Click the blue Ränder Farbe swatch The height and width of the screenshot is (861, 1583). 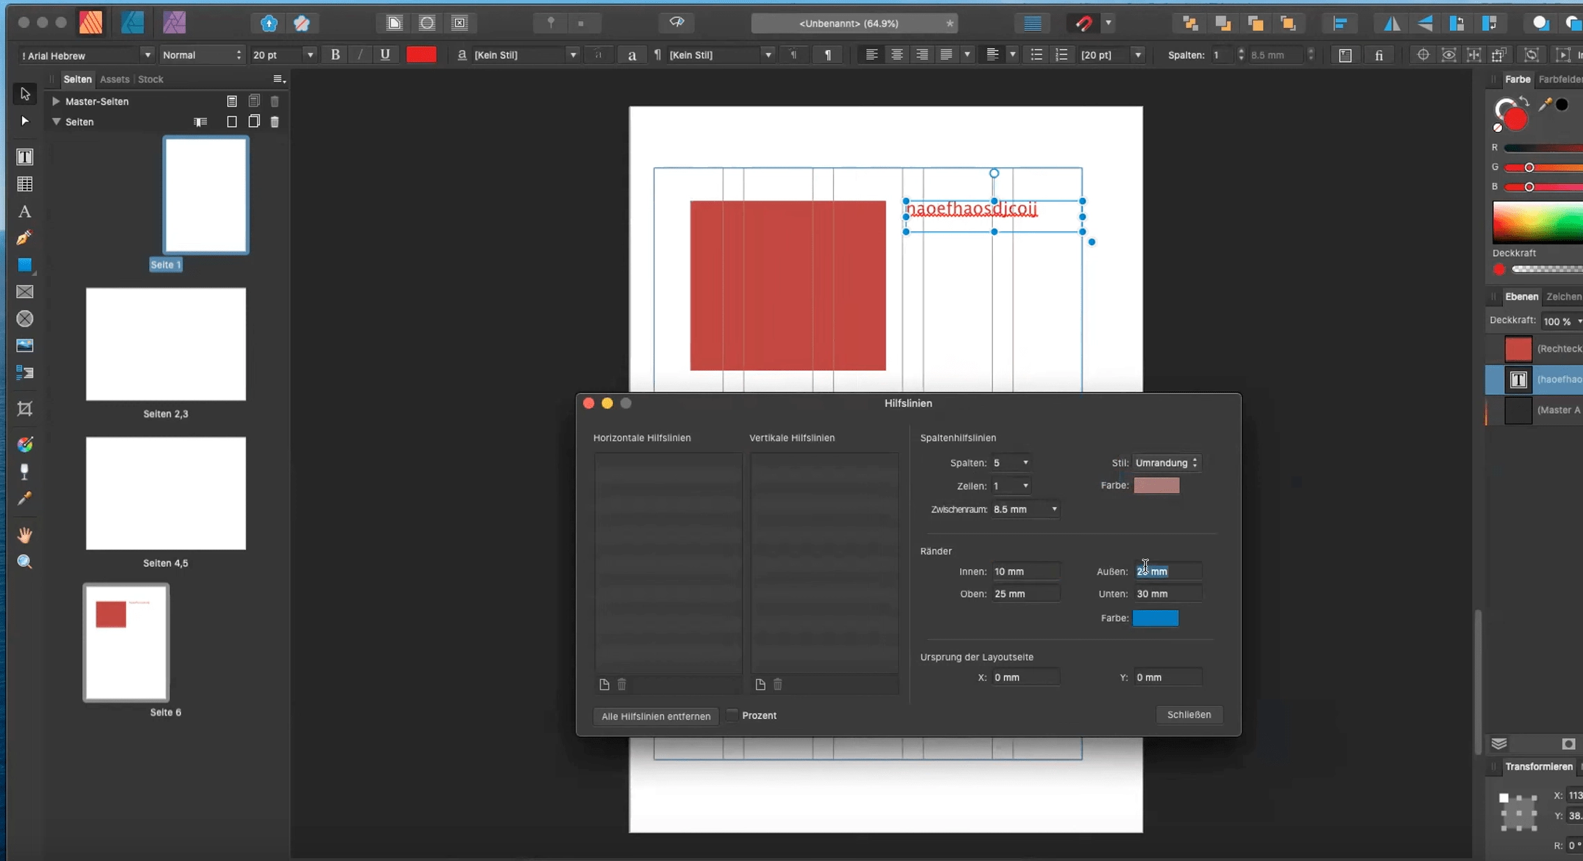point(1155,618)
